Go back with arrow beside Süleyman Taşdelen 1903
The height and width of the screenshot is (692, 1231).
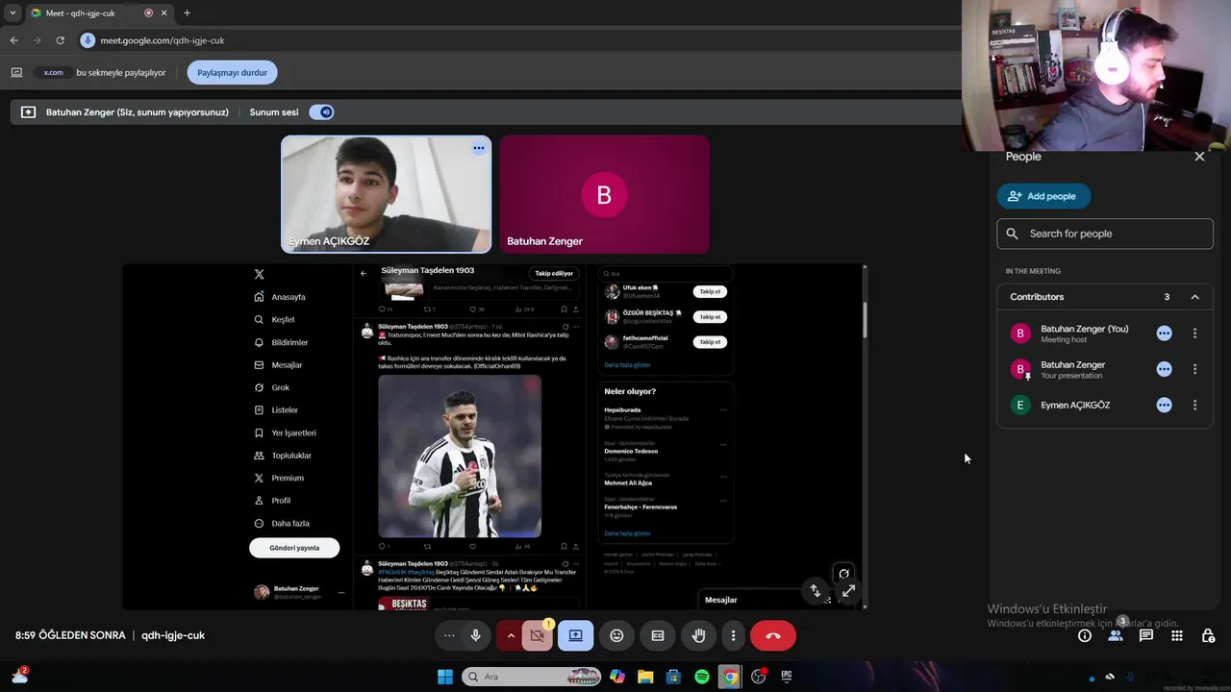pyautogui.click(x=364, y=273)
